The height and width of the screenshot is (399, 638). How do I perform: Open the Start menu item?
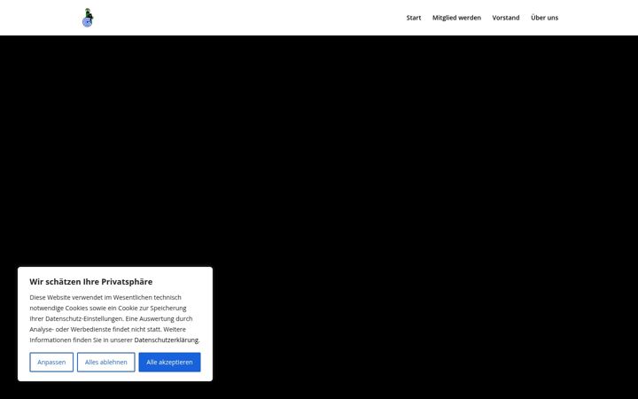[x=414, y=18]
